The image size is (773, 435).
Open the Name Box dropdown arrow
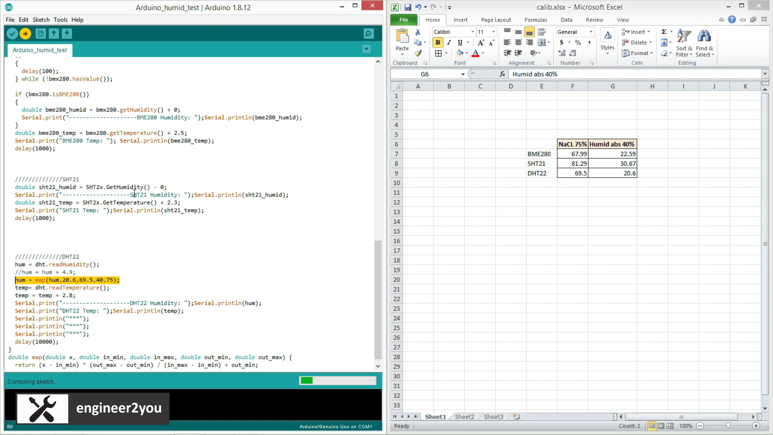(x=463, y=74)
